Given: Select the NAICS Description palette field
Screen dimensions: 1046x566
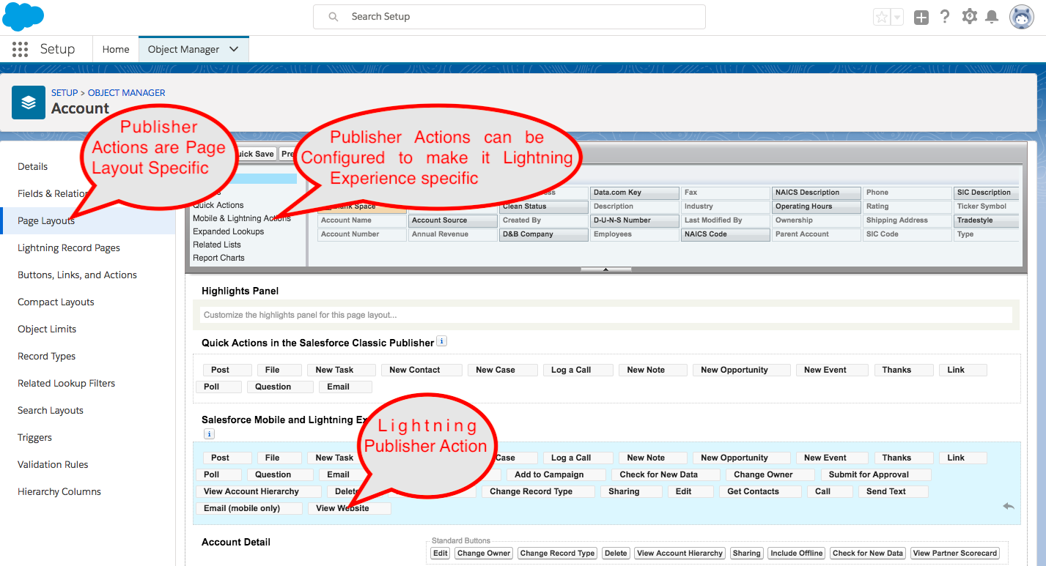Looking at the screenshot, I should pyautogui.click(x=817, y=193).
